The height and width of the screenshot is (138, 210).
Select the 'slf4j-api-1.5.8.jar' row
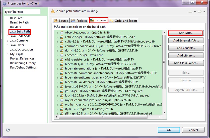click(108, 113)
